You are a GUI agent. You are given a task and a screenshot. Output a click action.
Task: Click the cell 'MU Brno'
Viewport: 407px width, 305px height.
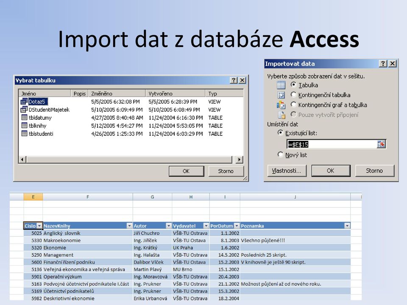point(191,269)
